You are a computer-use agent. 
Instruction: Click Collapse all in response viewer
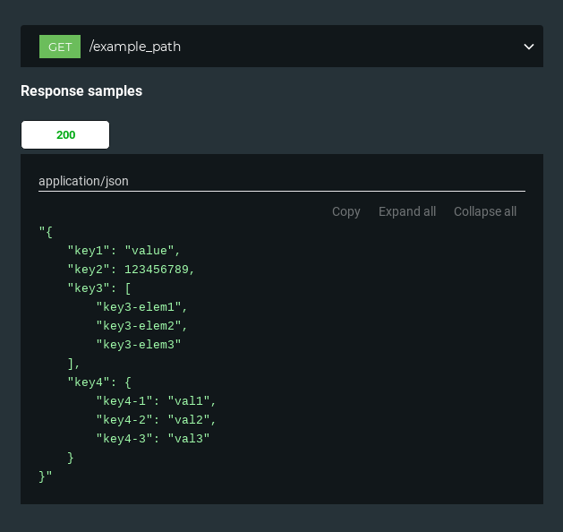tap(485, 211)
